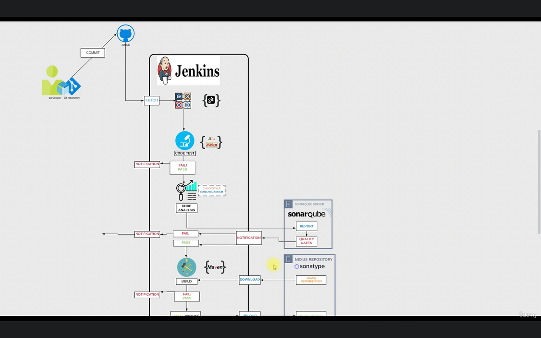
Task: Click the Udemy watermark in the corner
Action: 527,315
